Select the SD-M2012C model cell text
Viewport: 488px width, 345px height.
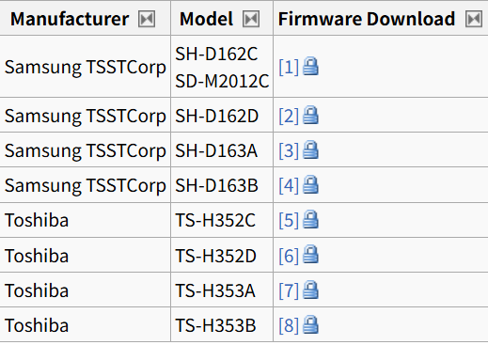(222, 81)
